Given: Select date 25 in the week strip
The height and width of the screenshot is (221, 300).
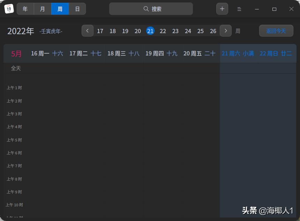Looking at the screenshot, I should [201, 31].
